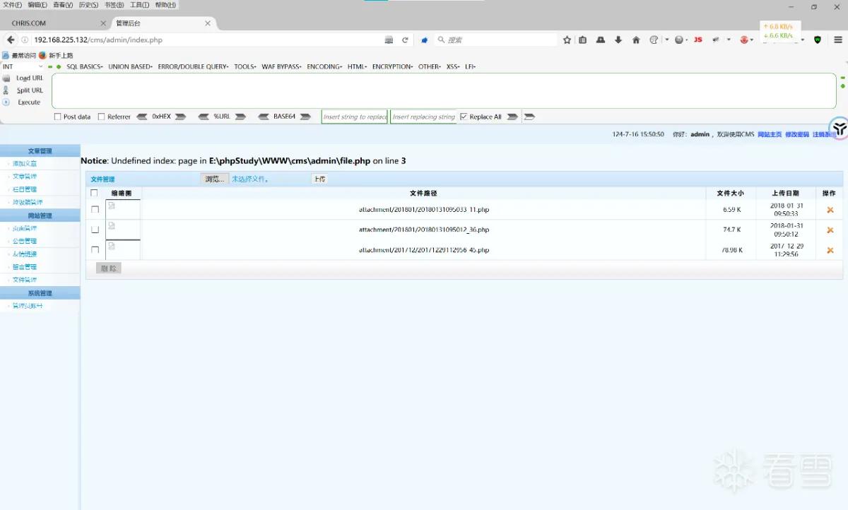
Task: Click the bookmark star icon
Action: point(567,40)
